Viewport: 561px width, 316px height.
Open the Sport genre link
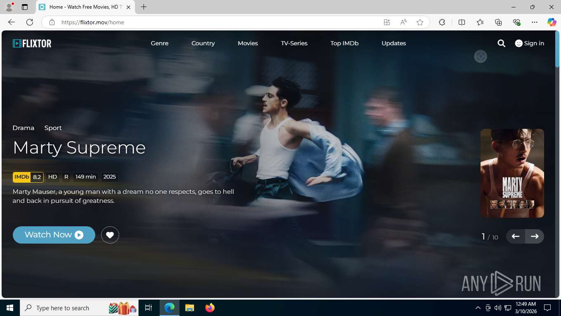[x=53, y=128]
